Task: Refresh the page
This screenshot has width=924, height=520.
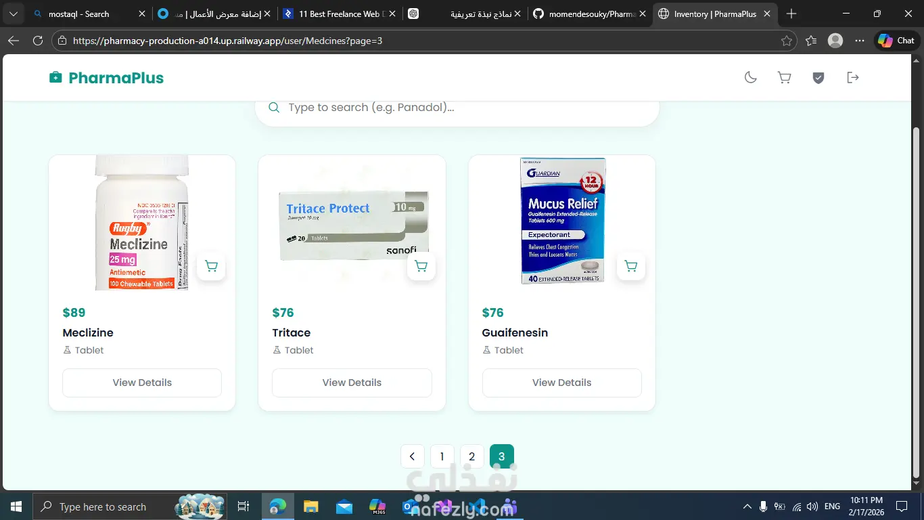Action: [x=38, y=41]
